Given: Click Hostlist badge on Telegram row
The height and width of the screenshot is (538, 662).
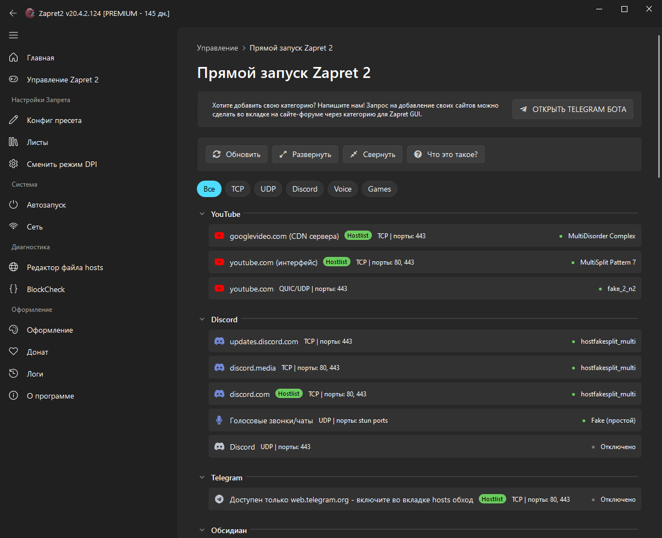Looking at the screenshot, I should pos(493,499).
